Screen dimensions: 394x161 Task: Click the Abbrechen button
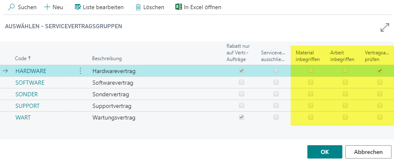(368, 152)
